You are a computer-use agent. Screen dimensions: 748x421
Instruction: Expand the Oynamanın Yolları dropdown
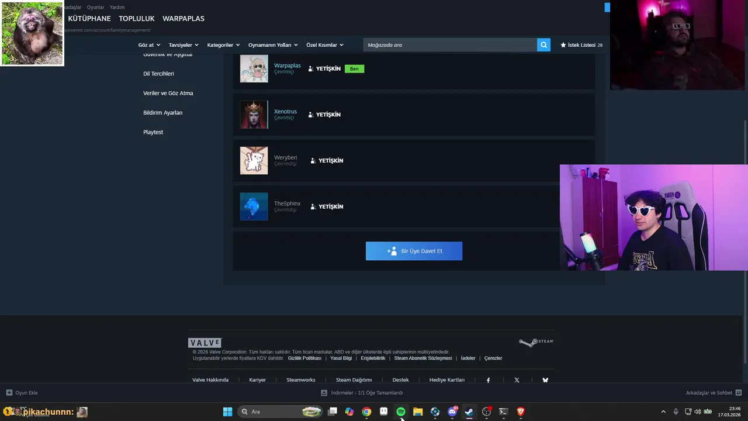pyautogui.click(x=273, y=45)
